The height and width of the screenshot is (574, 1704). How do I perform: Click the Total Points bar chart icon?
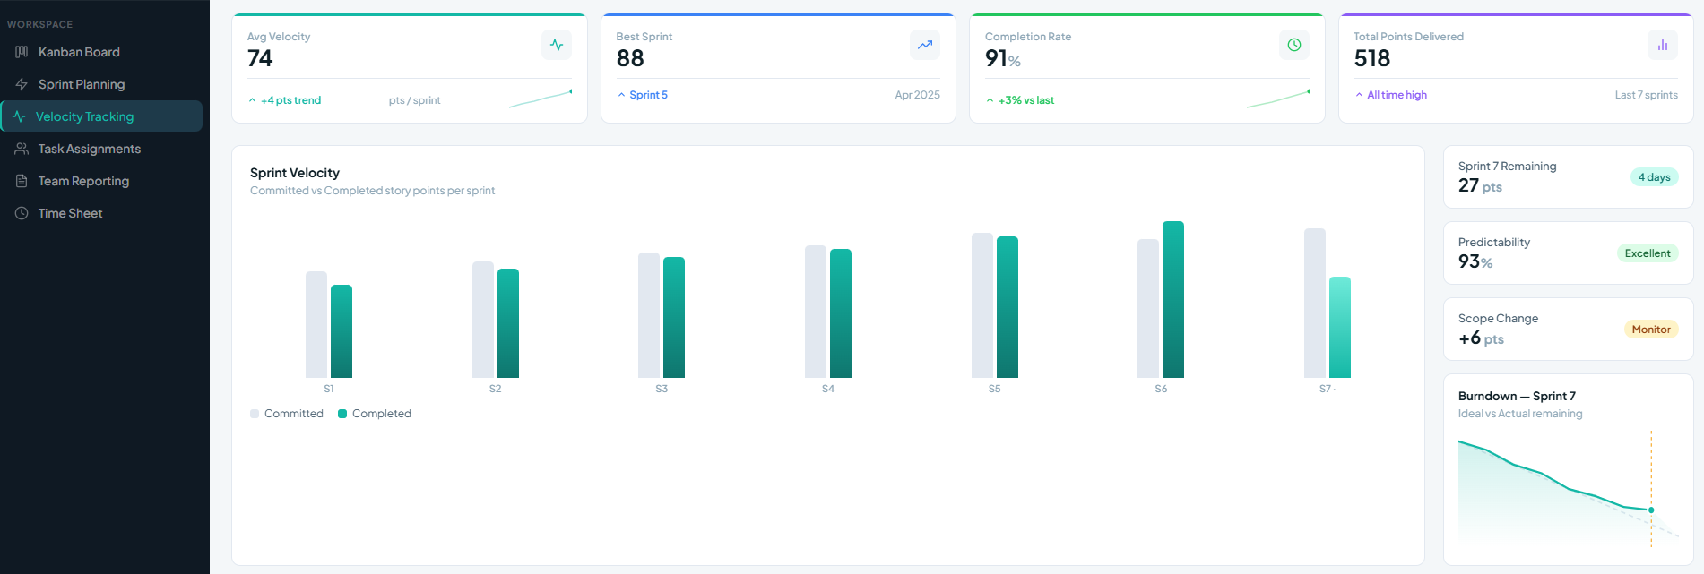(1662, 45)
